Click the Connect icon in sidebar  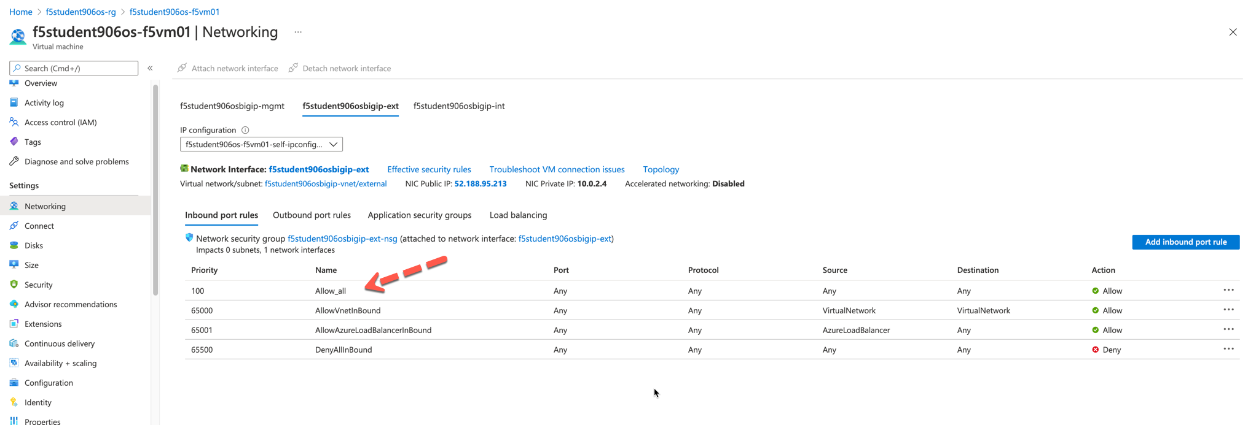[x=14, y=226]
